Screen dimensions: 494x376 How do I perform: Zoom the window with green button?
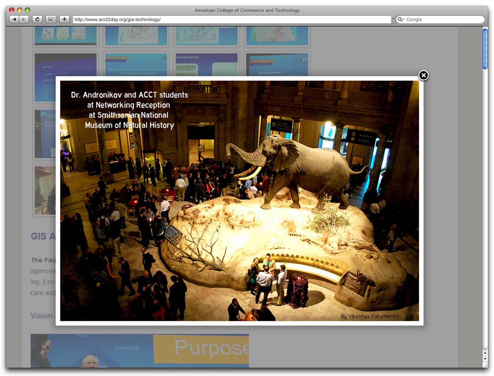[x=28, y=10]
